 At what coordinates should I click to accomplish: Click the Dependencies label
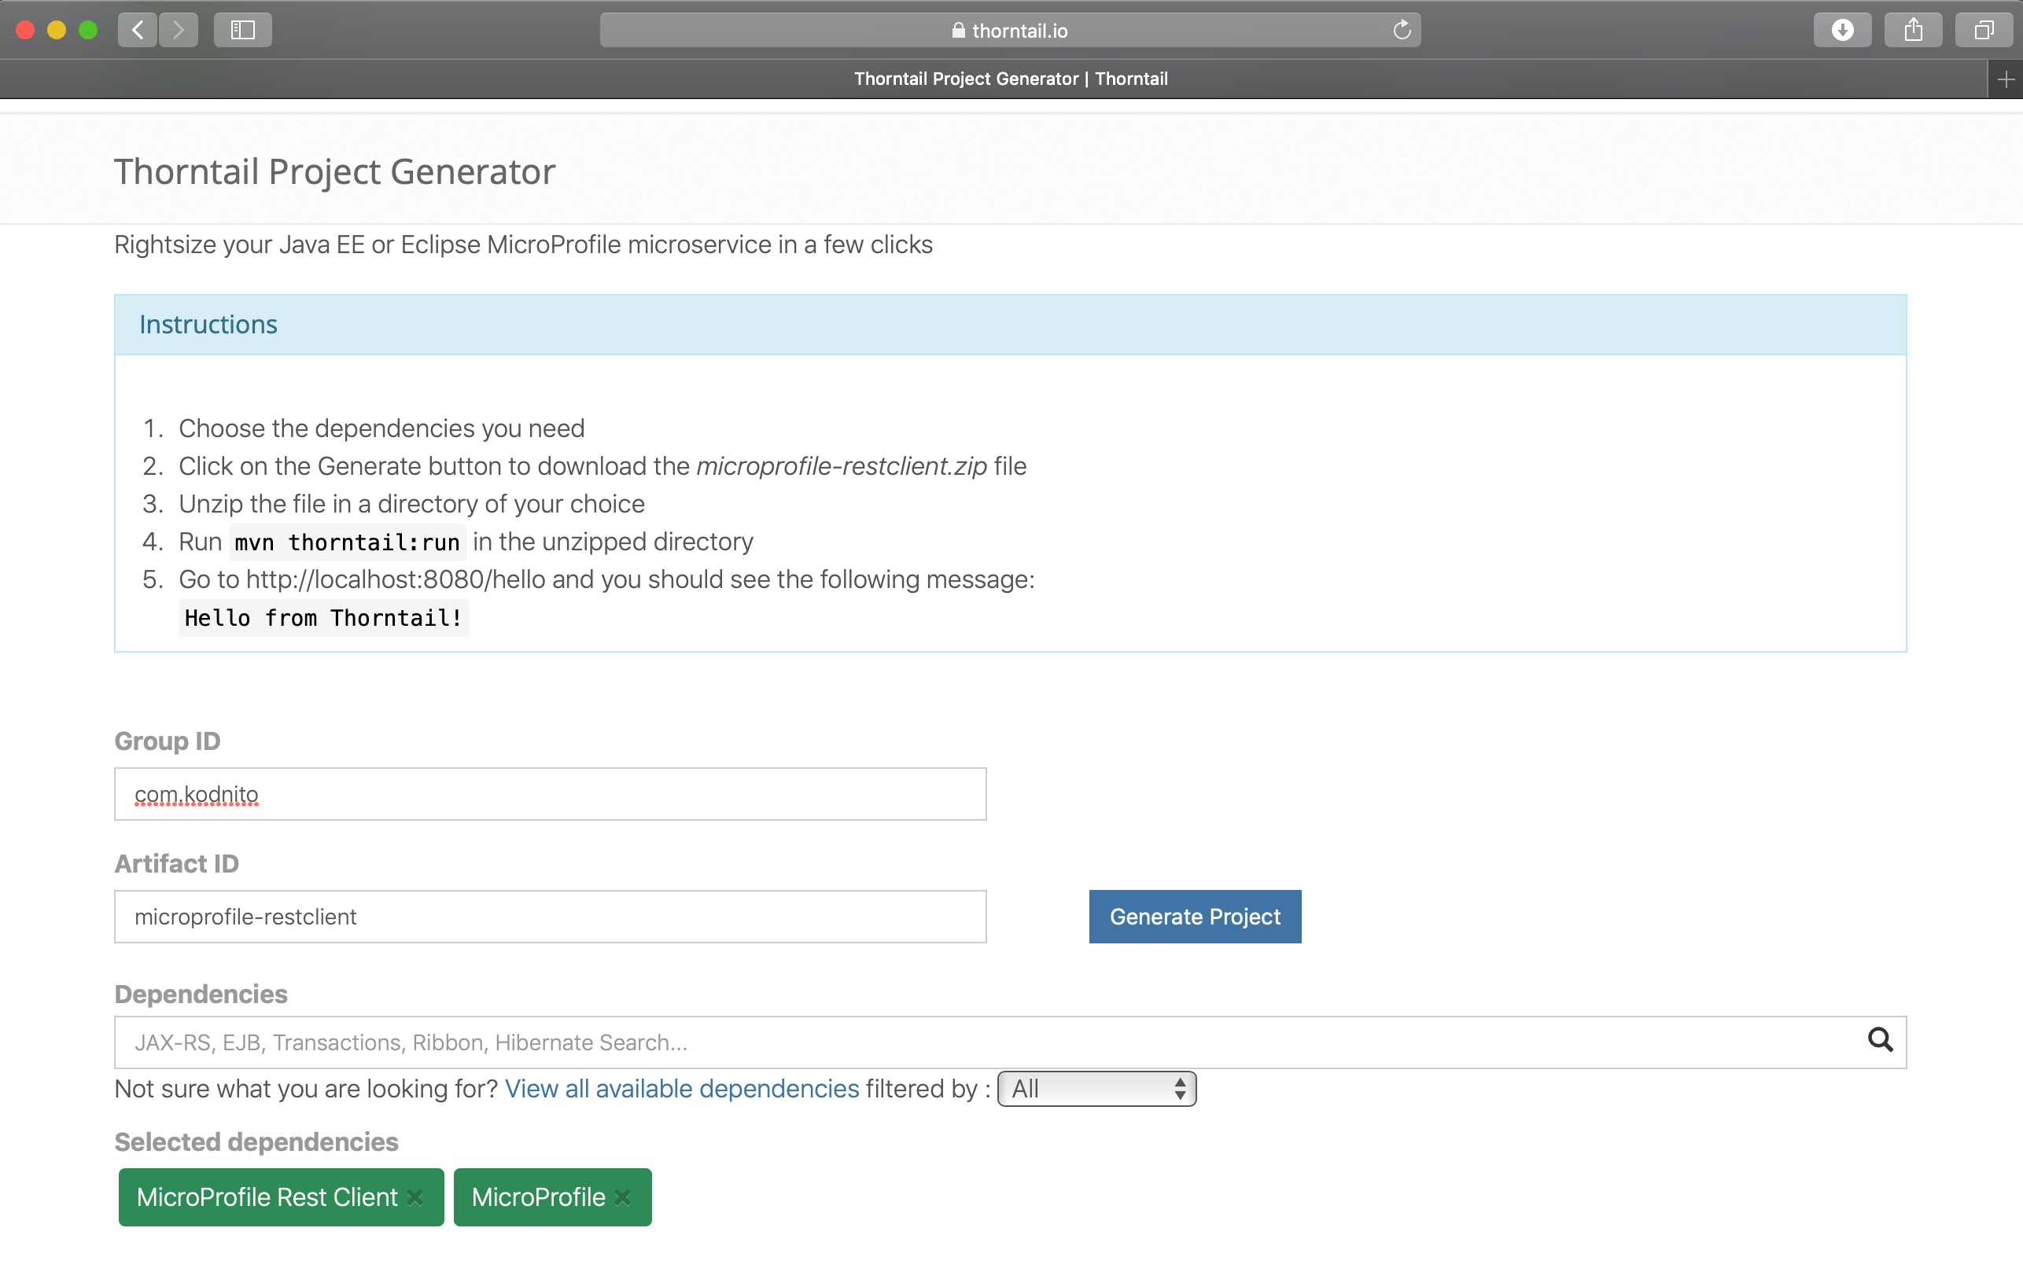tap(201, 994)
